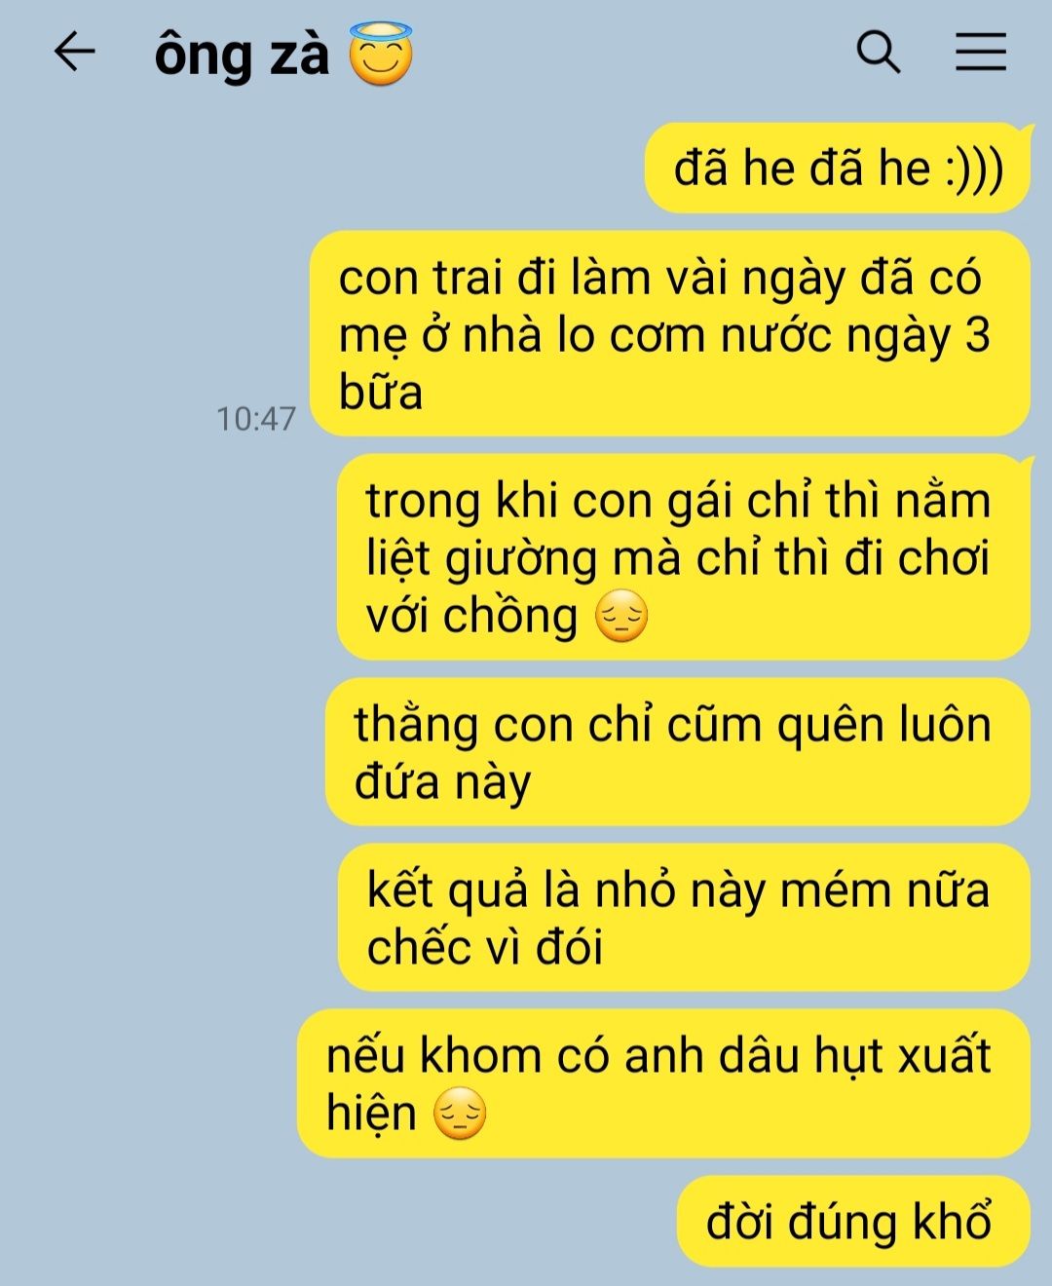Select the 'đời đúng khổ' message bubble
1052x1286 pixels.
pos(853,1222)
